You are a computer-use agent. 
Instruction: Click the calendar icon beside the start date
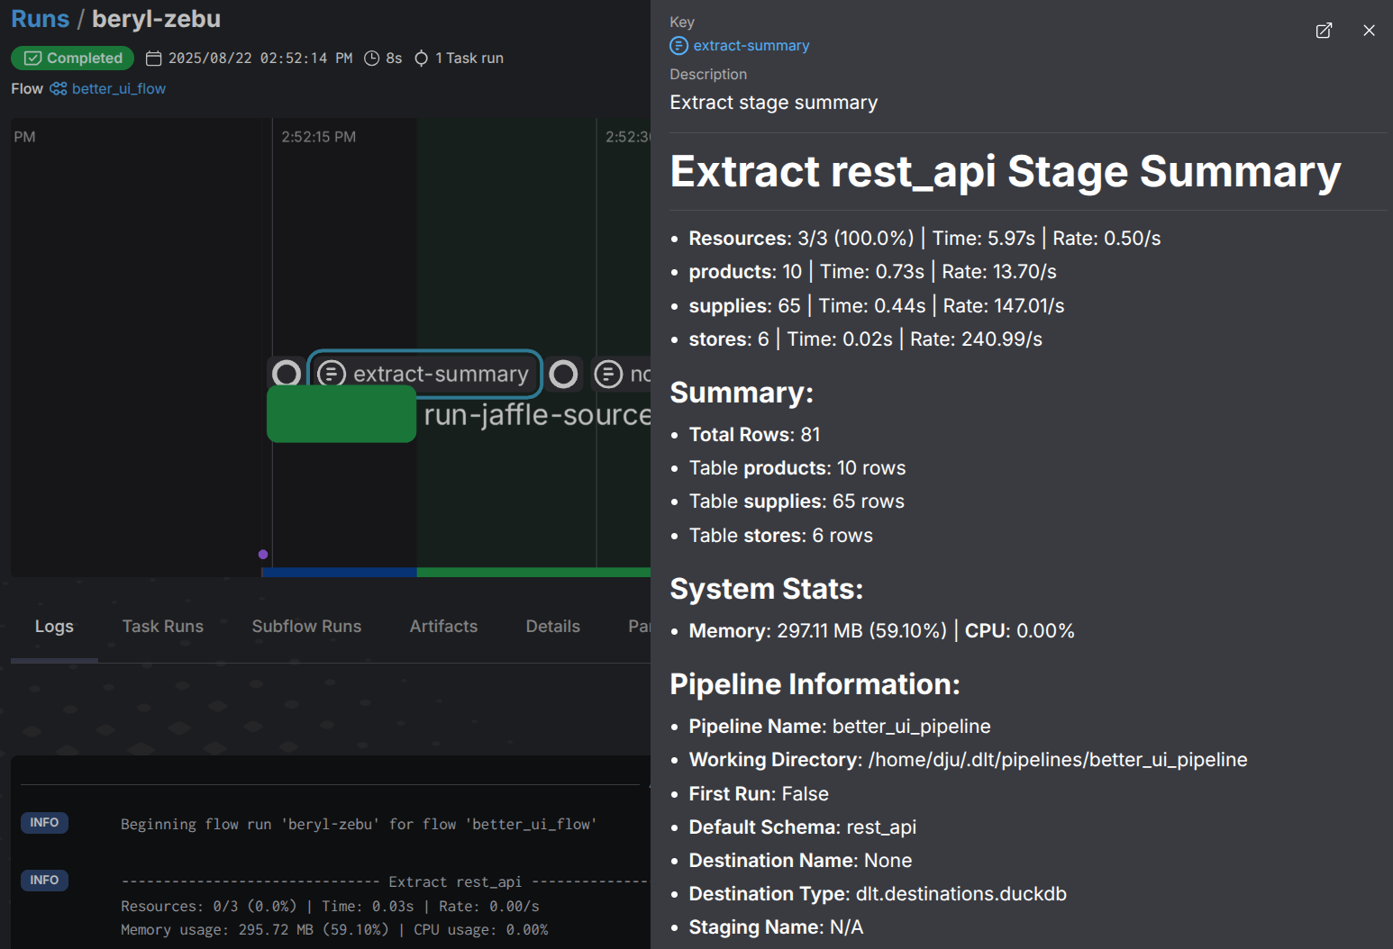click(154, 59)
